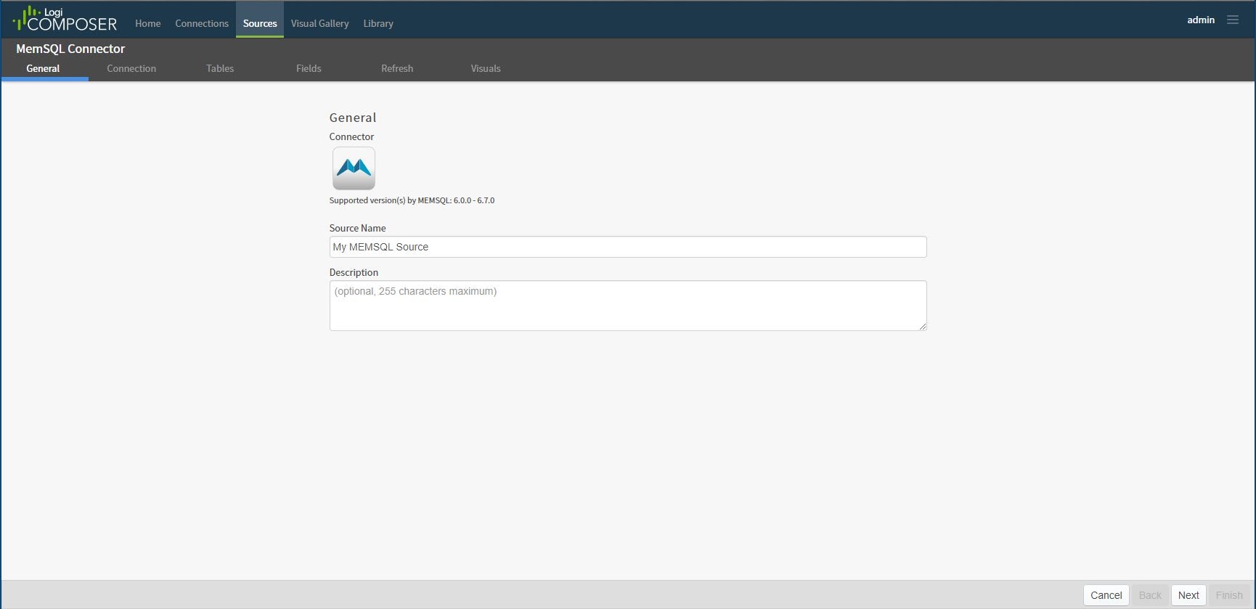Switch to the Refresh tab
Viewport: 1256px width, 609px height.
[397, 68]
